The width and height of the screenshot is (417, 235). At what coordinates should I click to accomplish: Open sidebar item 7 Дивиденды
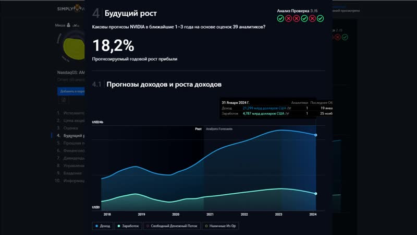click(x=71, y=158)
